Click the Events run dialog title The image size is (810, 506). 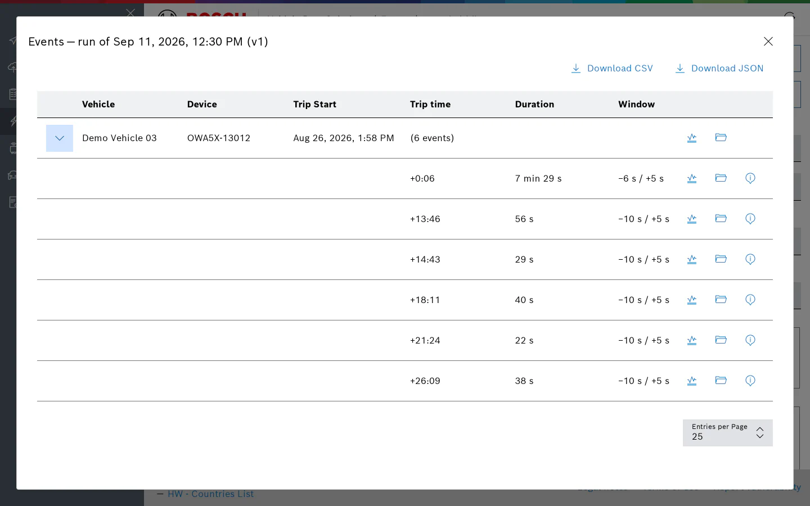click(x=148, y=42)
